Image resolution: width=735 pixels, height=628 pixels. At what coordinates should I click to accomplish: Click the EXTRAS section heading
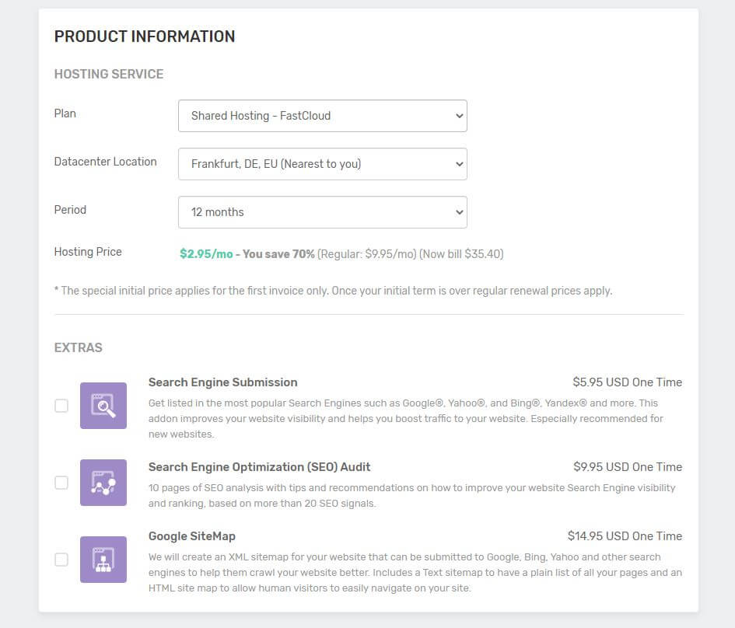pos(78,347)
